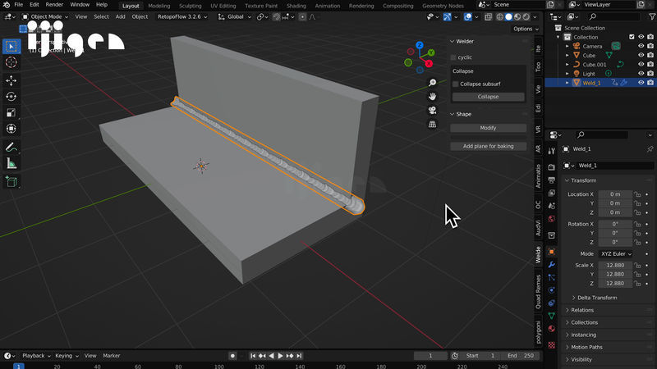This screenshot has height=369, width=657.
Task: Toggle camera view icon
Action: click(432, 111)
